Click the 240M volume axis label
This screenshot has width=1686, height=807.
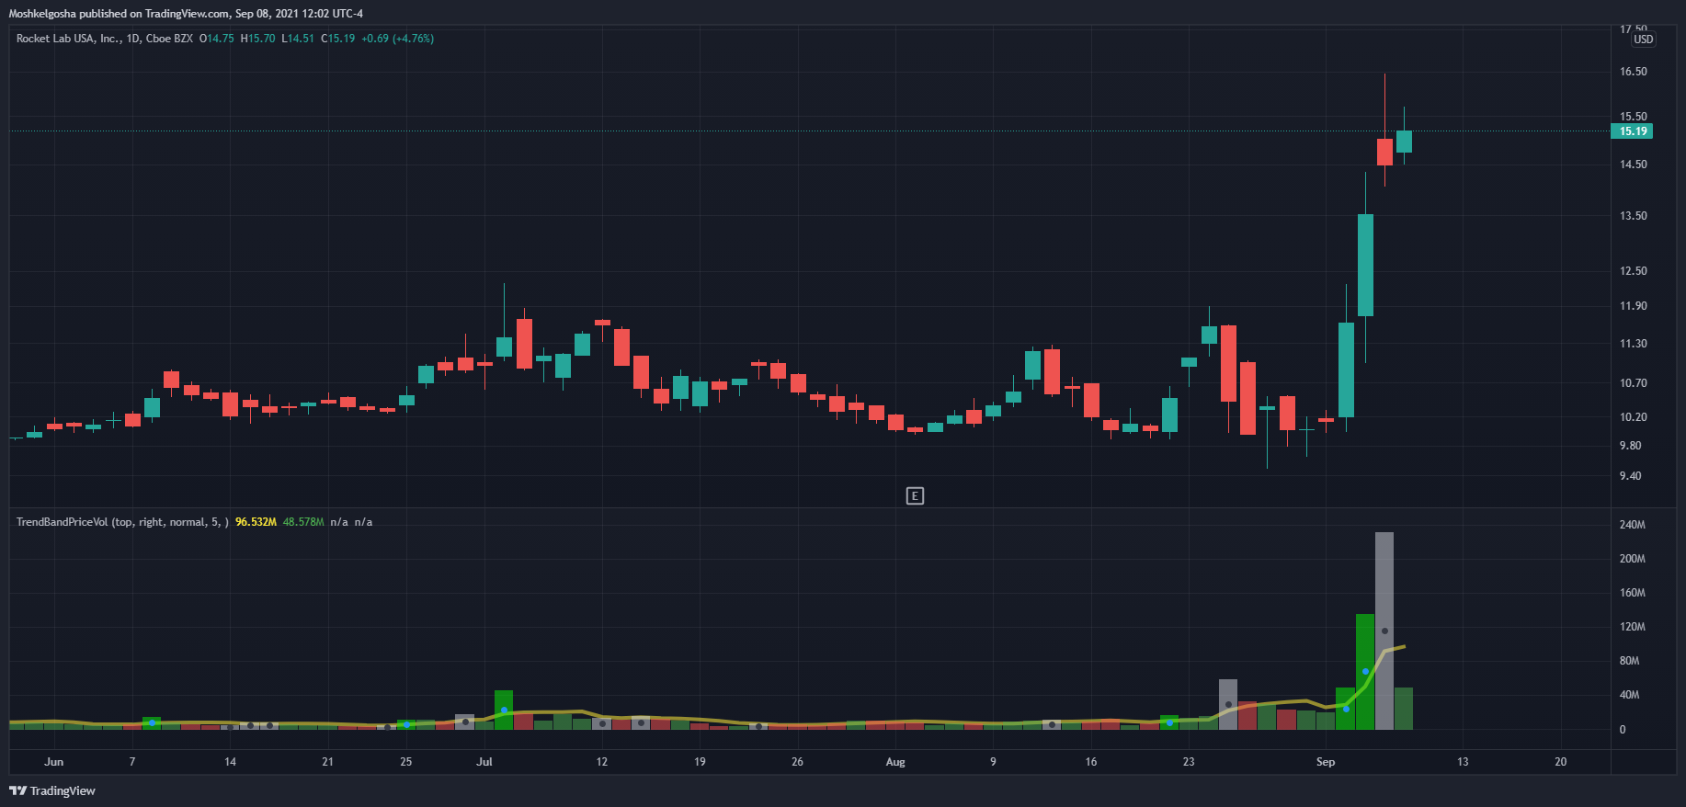1632,525
